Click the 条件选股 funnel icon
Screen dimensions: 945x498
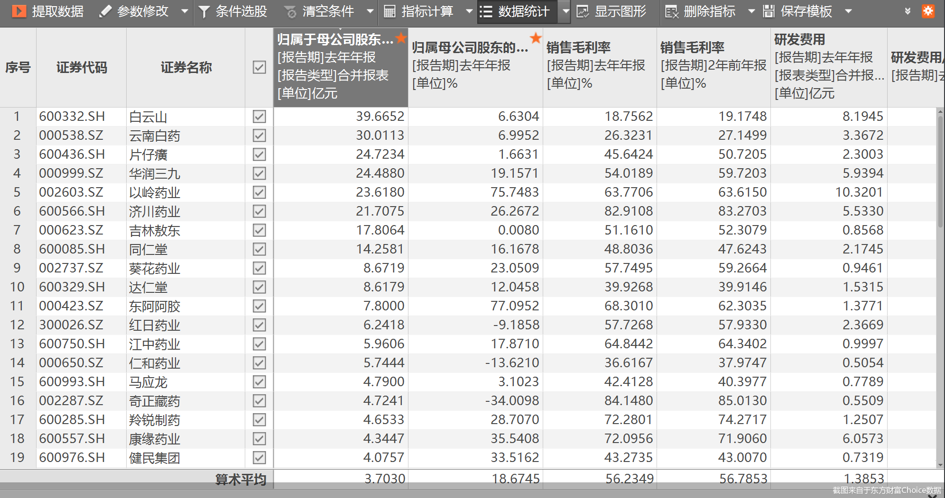pos(204,11)
